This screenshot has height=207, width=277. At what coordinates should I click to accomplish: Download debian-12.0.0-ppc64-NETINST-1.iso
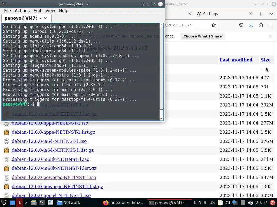click(x=51, y=195)
